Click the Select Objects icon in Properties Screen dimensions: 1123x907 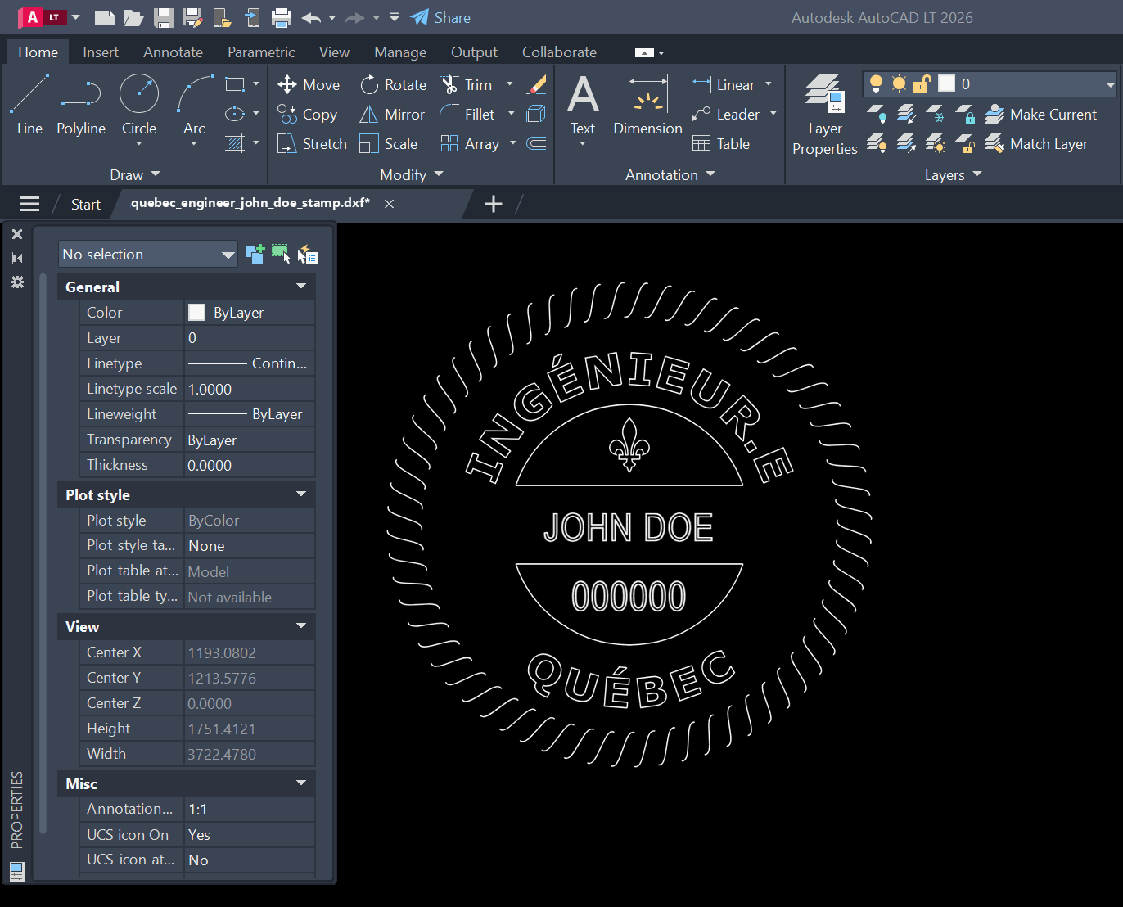tap(281, 254)
